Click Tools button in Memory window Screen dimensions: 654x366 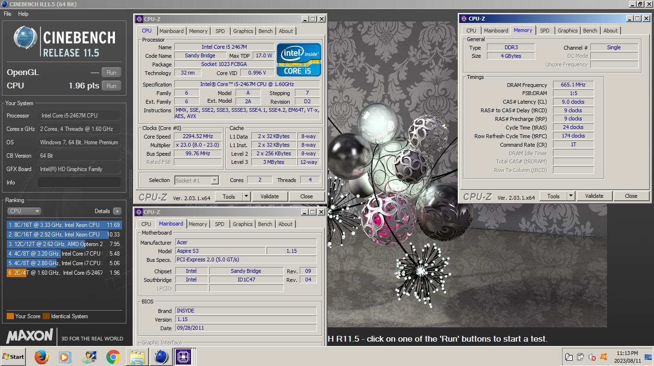tap(553, 196)
